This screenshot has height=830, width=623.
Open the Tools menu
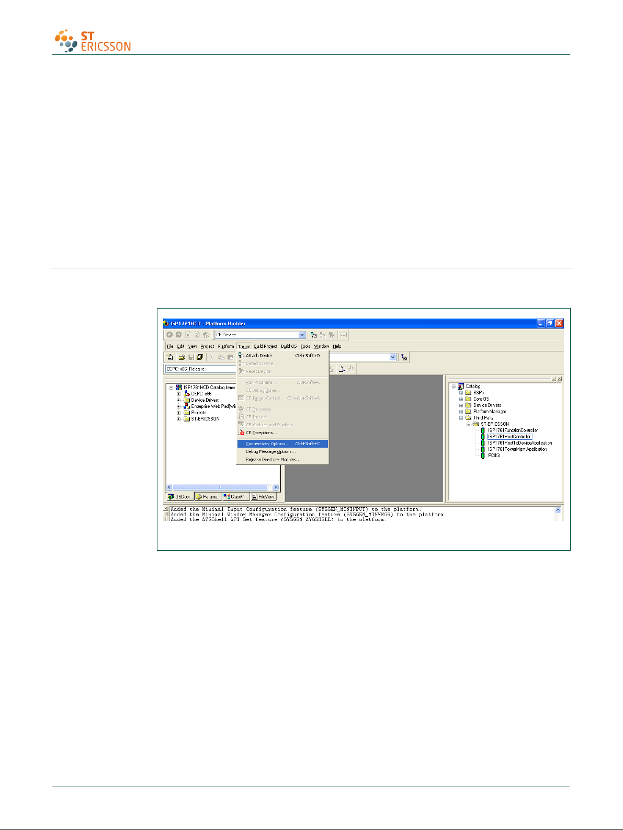305,346
